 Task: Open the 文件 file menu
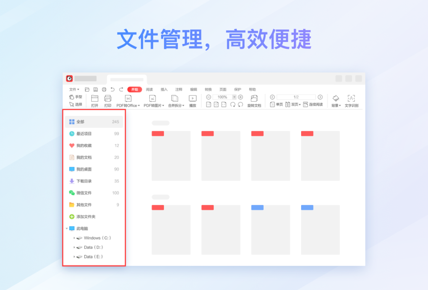(74, 89)
